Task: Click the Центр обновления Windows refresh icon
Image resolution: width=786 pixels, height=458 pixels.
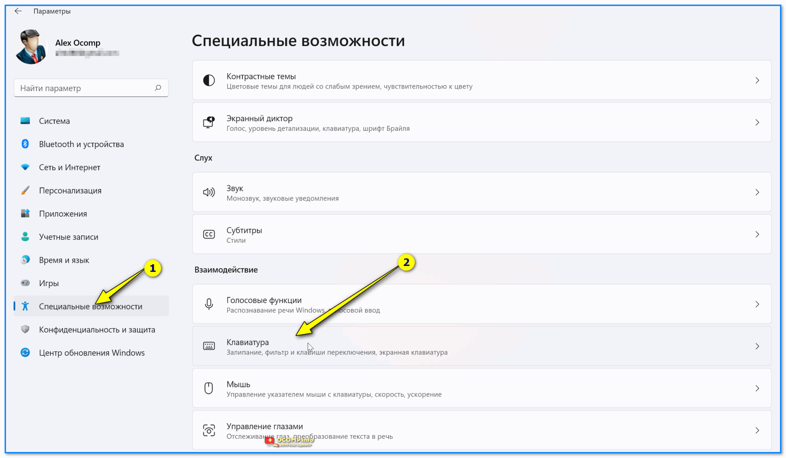Action: pyautogui.click(x=25, y=353)
